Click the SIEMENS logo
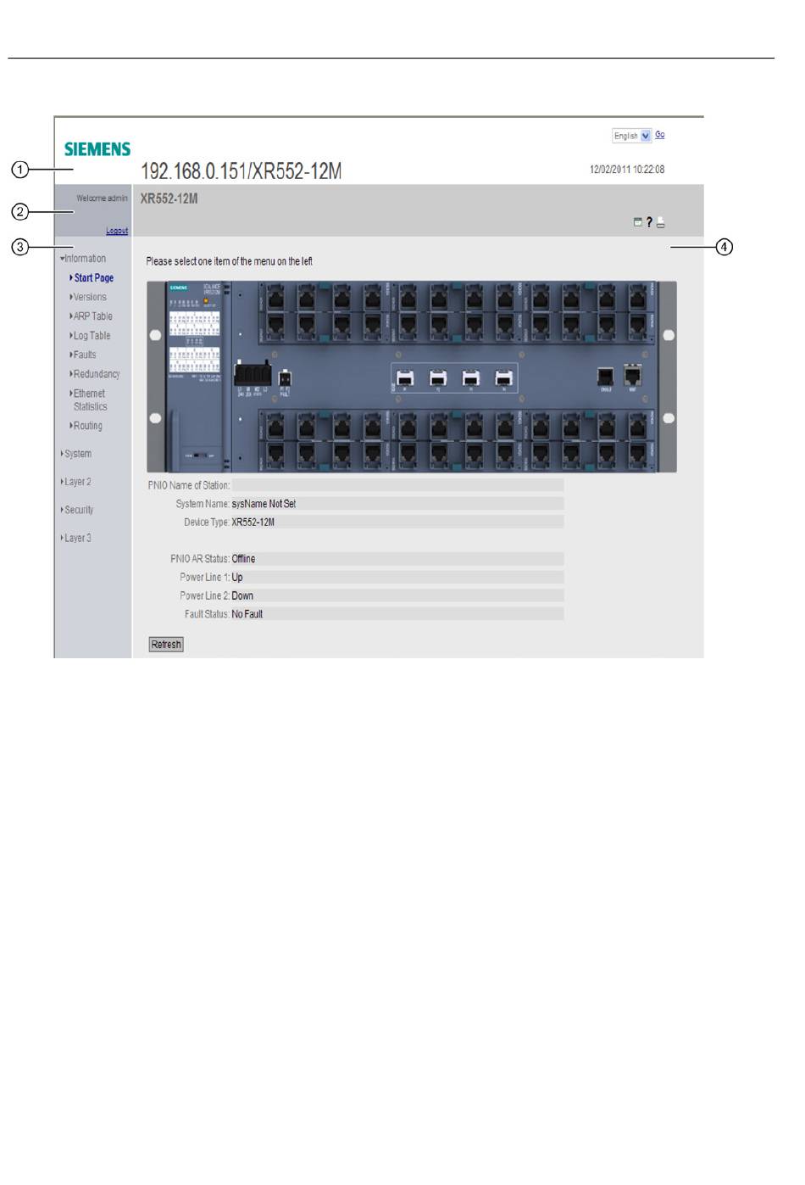The height and width of the screenshot is (1185, 805). pos(97,149)
